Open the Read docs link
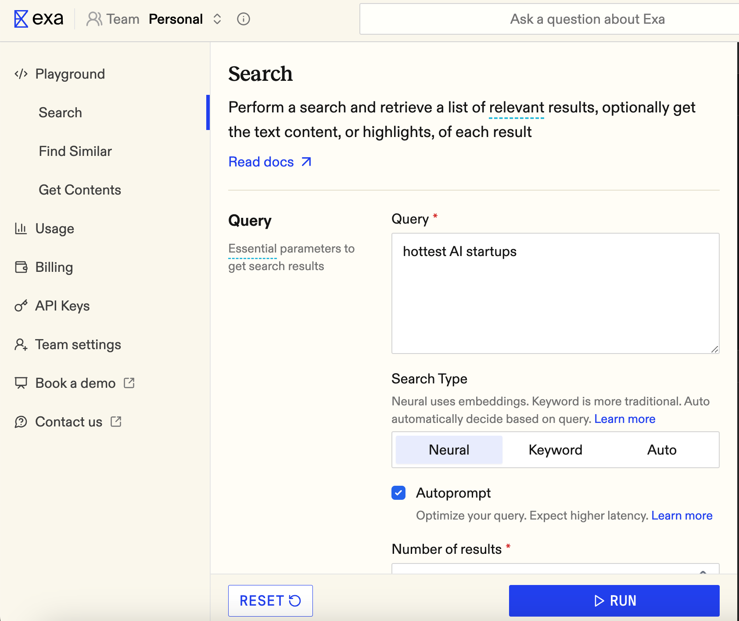The width and height of the screenshot is (739, 621). tap(269, 162)
